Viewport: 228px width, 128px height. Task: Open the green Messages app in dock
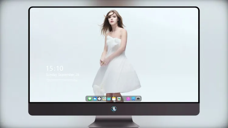pos(90,99)
